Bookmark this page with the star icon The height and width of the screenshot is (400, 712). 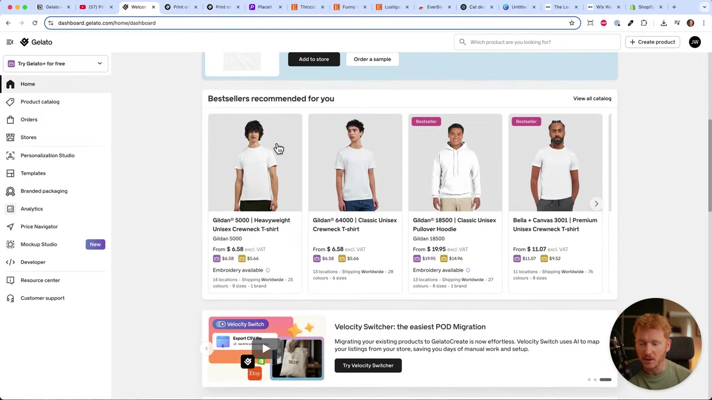(571, 23)
